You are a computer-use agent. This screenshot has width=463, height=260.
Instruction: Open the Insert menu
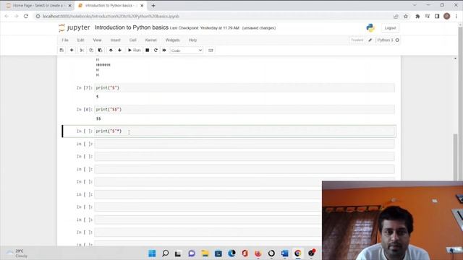tap(116, 40)
